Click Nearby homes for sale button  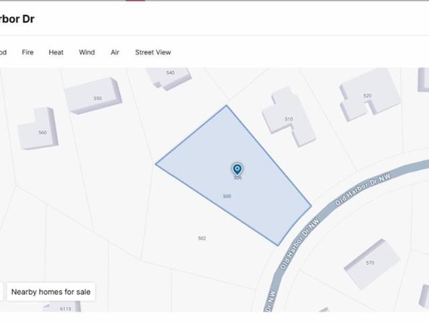click(51, 292)
